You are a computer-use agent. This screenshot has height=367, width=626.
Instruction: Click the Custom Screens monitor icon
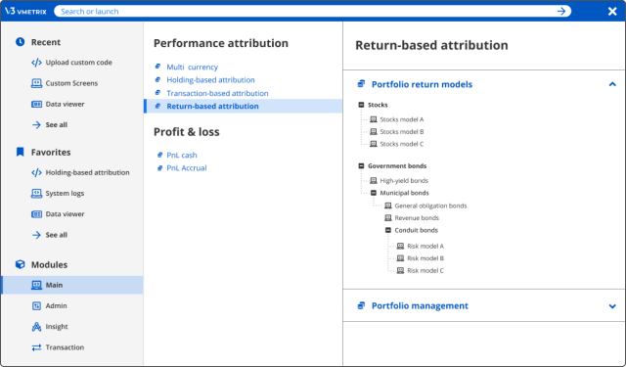tap(36, 83)
